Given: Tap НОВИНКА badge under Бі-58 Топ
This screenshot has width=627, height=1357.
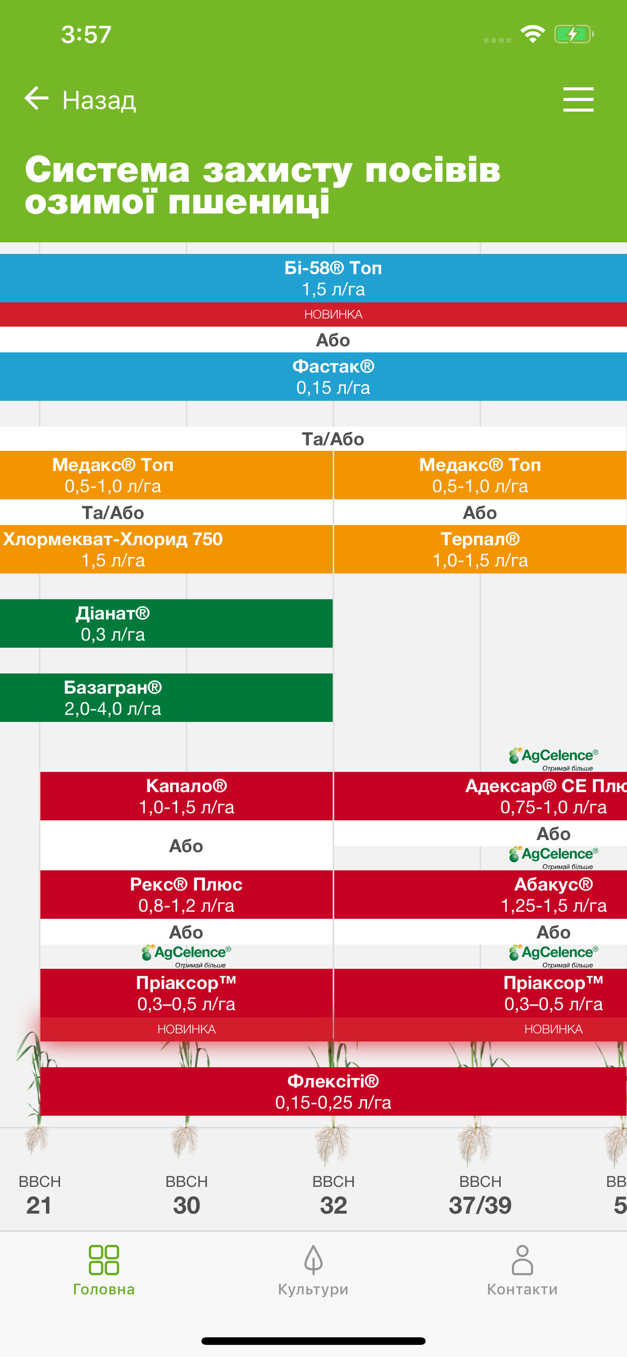Looking at the screenshot, I should tap(313, 315).
